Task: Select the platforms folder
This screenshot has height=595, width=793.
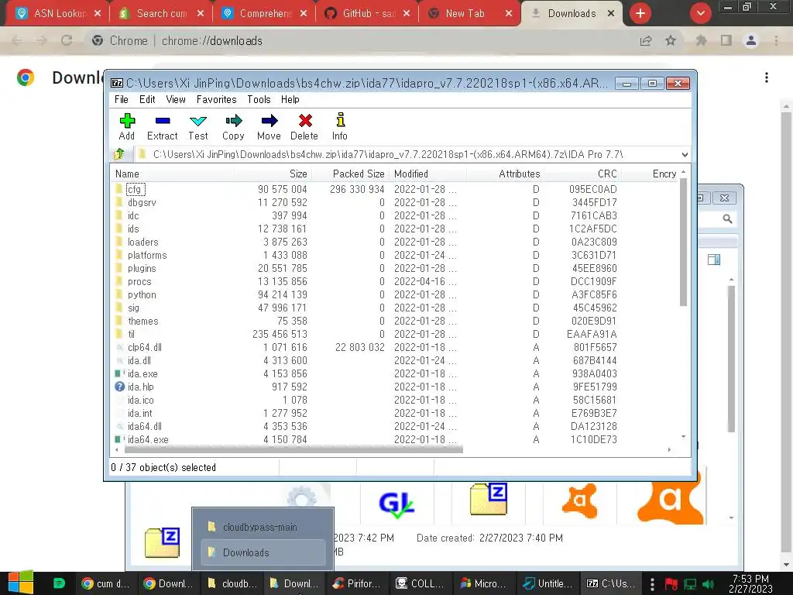Action: (x=146, y=255)
